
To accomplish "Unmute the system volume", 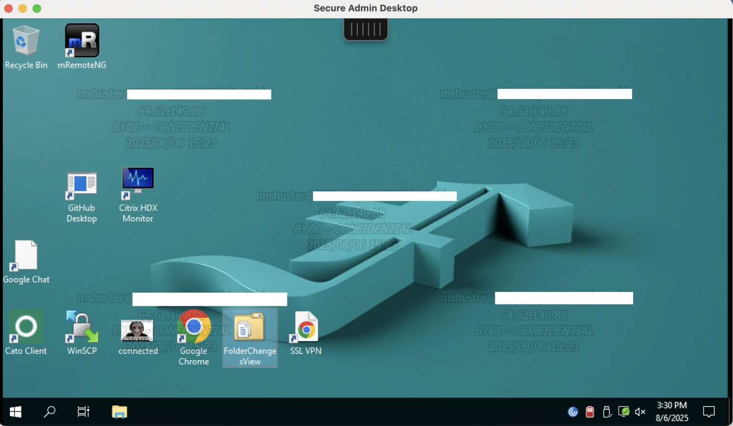I will click(640, 411).
